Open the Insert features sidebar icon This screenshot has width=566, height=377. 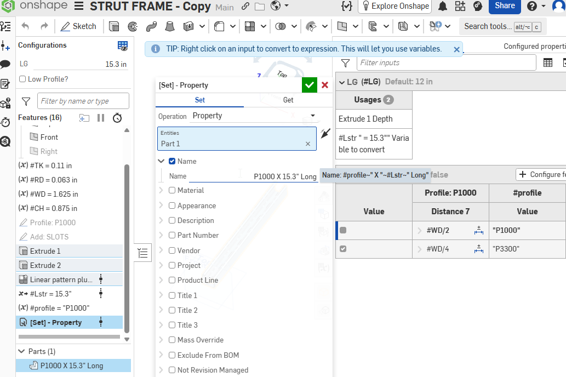pos(5,46)
